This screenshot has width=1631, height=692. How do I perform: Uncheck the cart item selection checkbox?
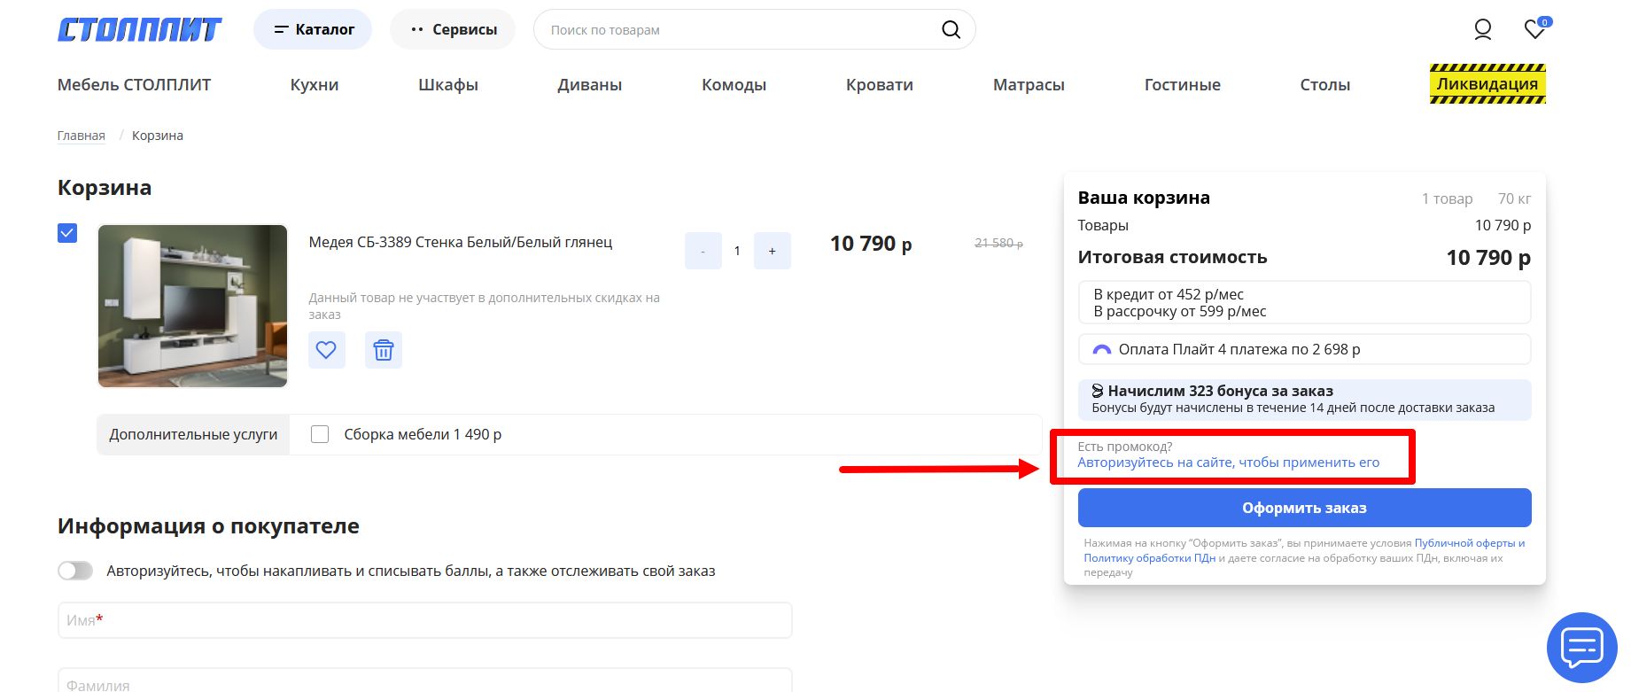click(67, 233)
